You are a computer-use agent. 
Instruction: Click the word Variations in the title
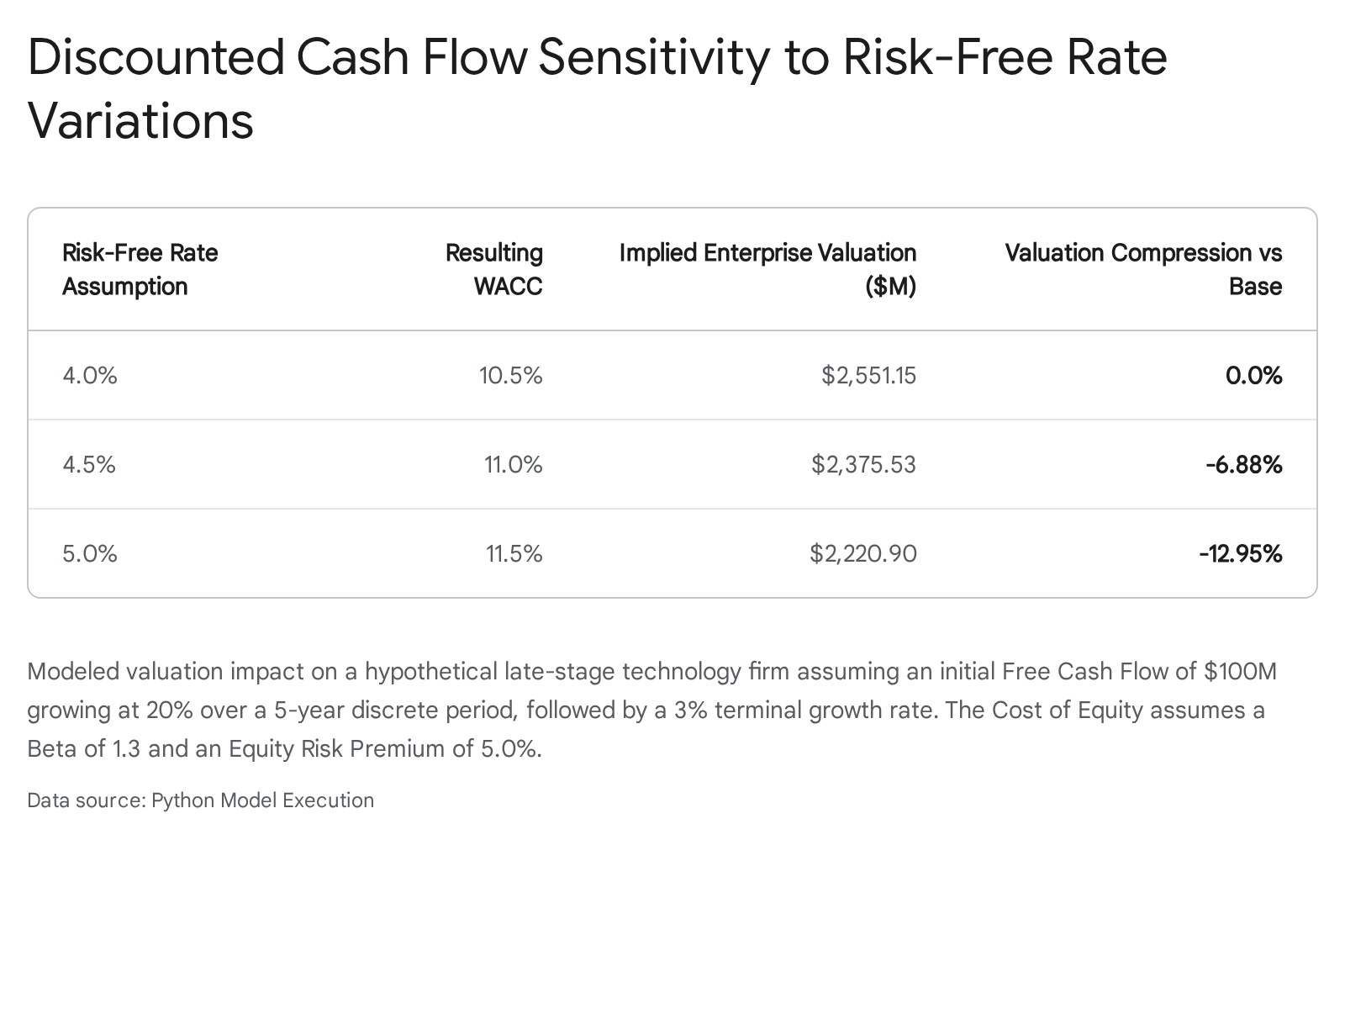(x=140, y=119)
